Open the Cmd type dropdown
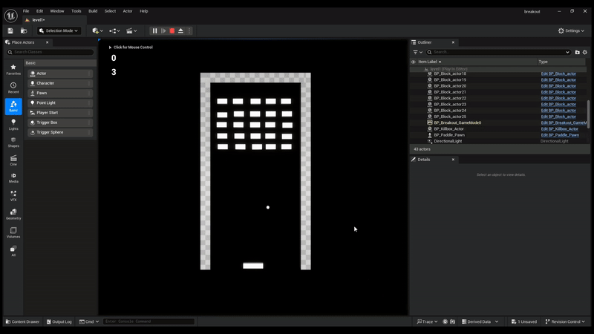 coord(89,321)
